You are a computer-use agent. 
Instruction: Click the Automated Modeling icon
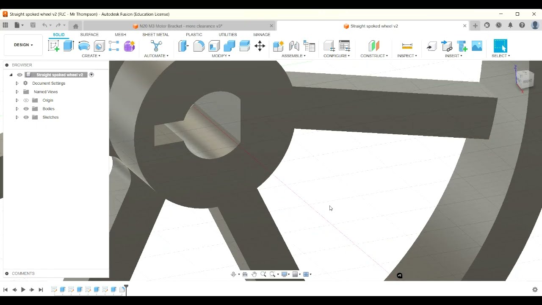click(x=156, y=46)
